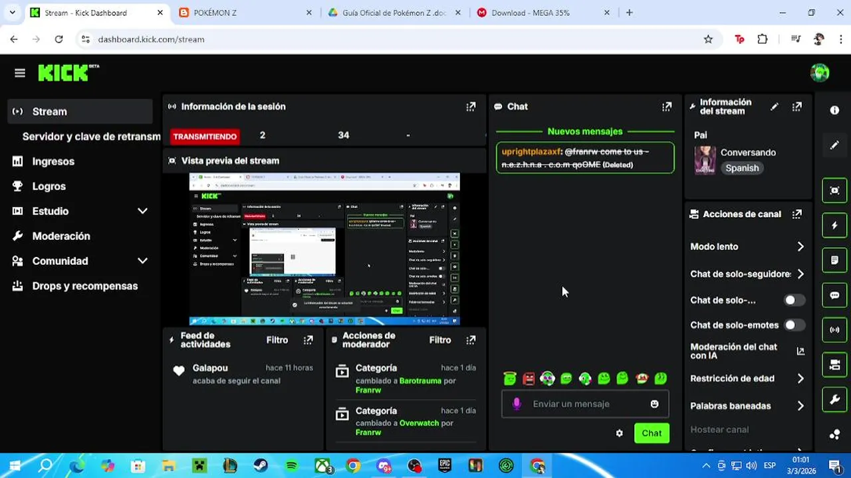
Task: Open the Epic Games launcher from the taskbar
Action: (445, 466)
